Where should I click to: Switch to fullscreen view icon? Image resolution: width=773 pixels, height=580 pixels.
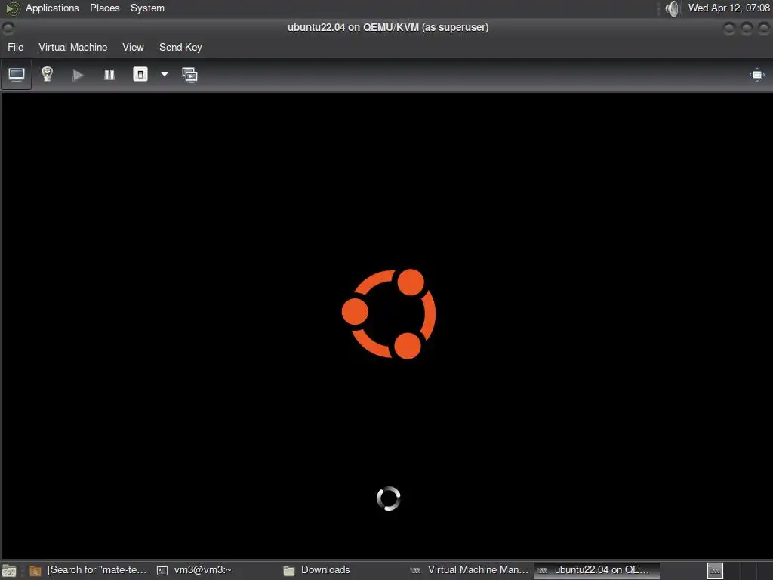(757, 75)
